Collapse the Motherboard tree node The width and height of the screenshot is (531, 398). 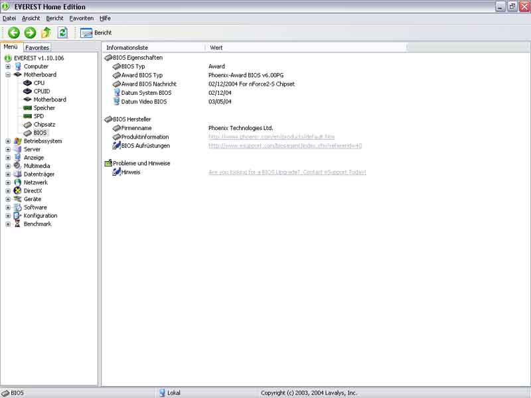[8, 75]
